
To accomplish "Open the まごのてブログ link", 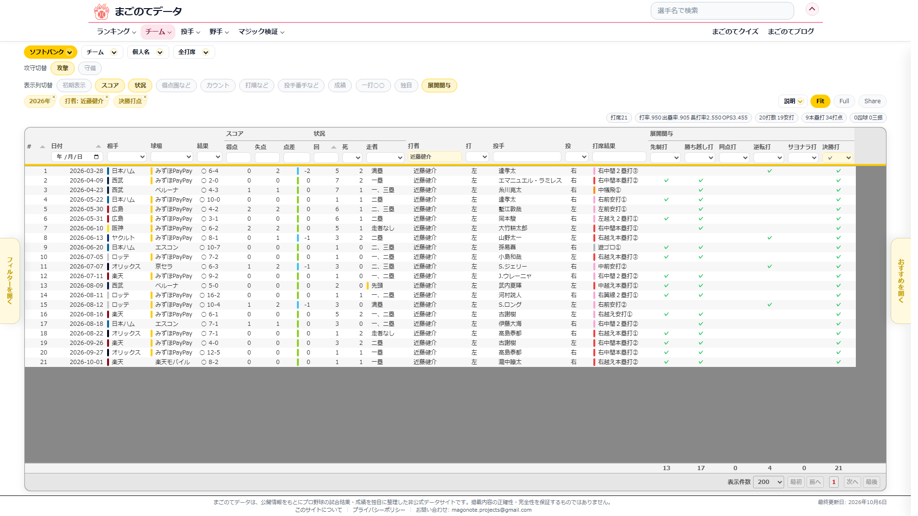I will [x=791, y=32].
